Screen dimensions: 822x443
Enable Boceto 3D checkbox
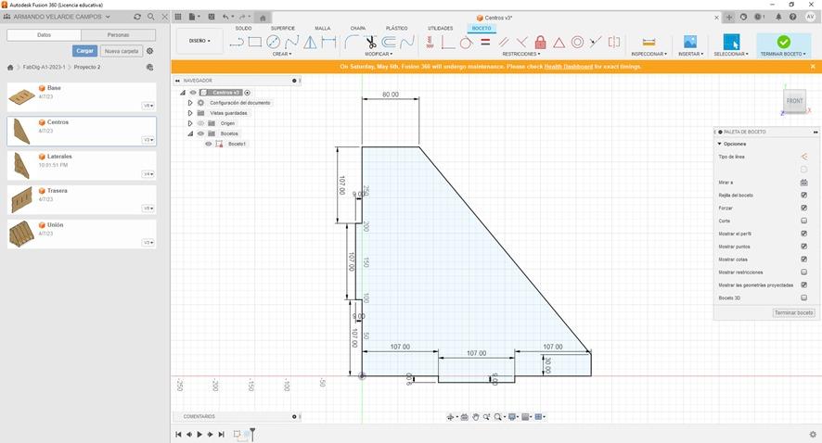pos(803,297)
